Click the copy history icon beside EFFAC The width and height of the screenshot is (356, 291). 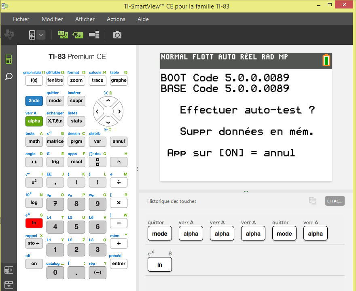[x=313, y=201]
